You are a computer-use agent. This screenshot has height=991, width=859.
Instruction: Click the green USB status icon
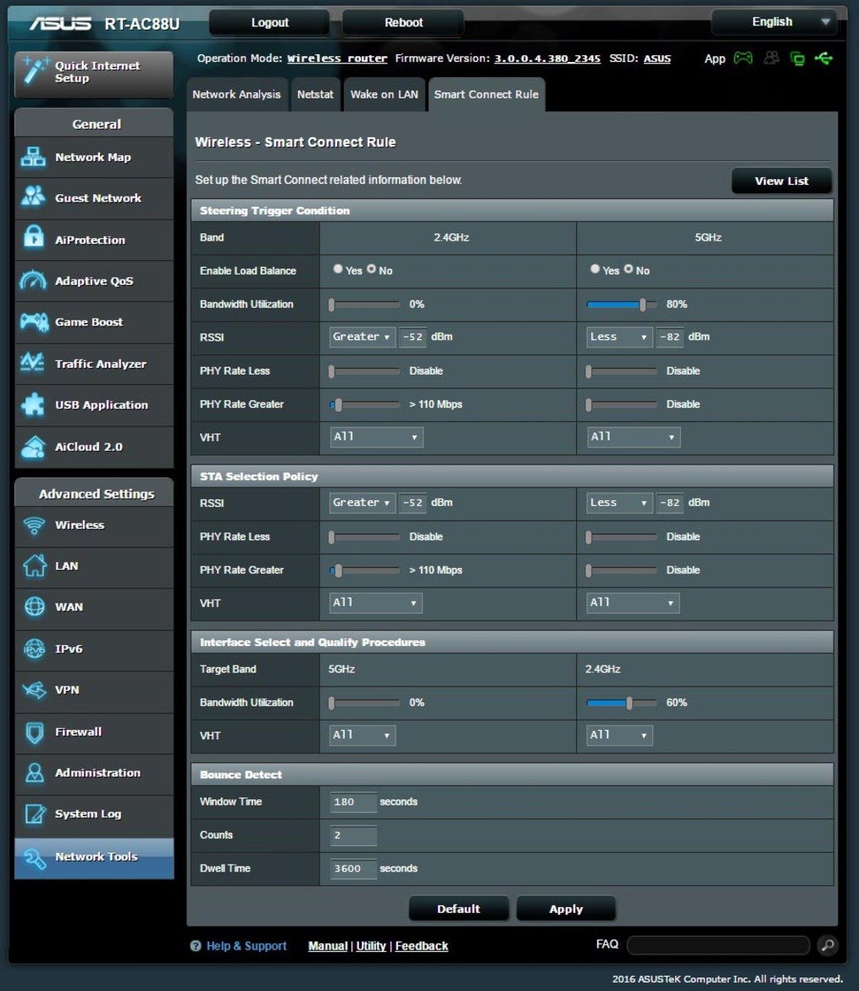click(823, 58)
